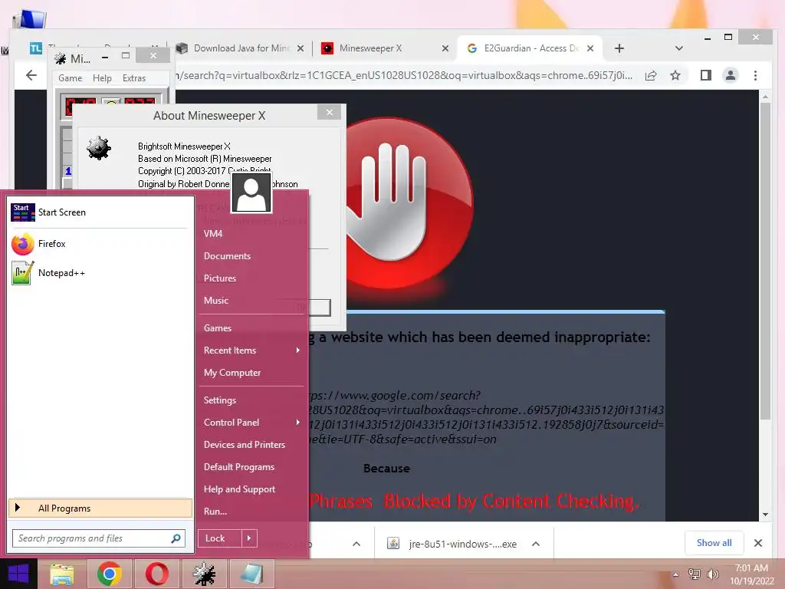Viewport: 785px width, 589px height.
Task: Open the notepad-like taskbar app icon
Action: (251, 574)
